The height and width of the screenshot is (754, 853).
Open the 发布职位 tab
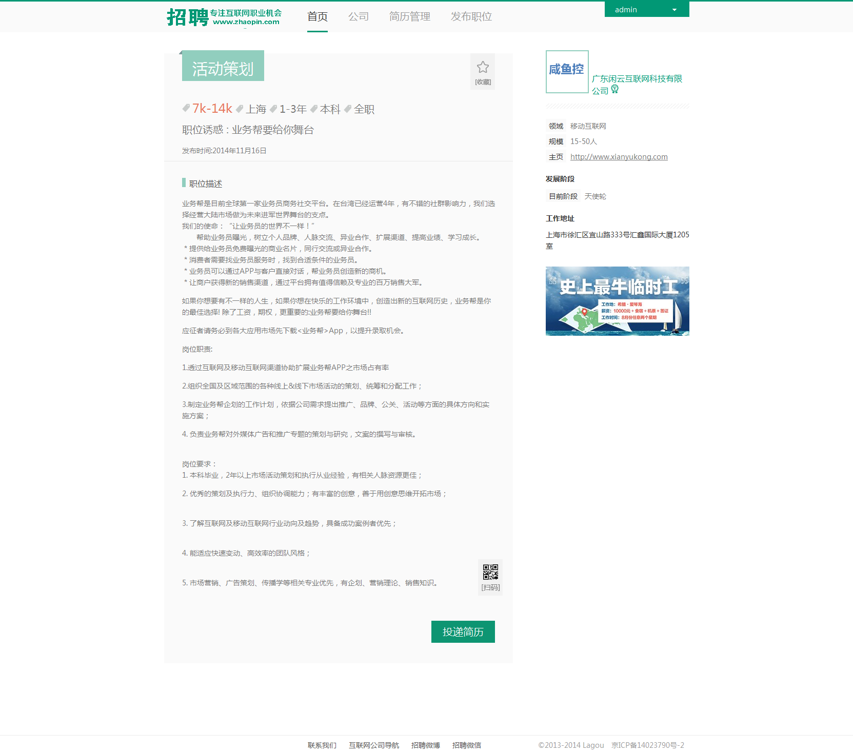coord(471,17)
